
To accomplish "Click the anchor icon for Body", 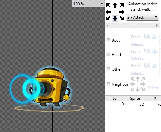I will coord(155,37).
